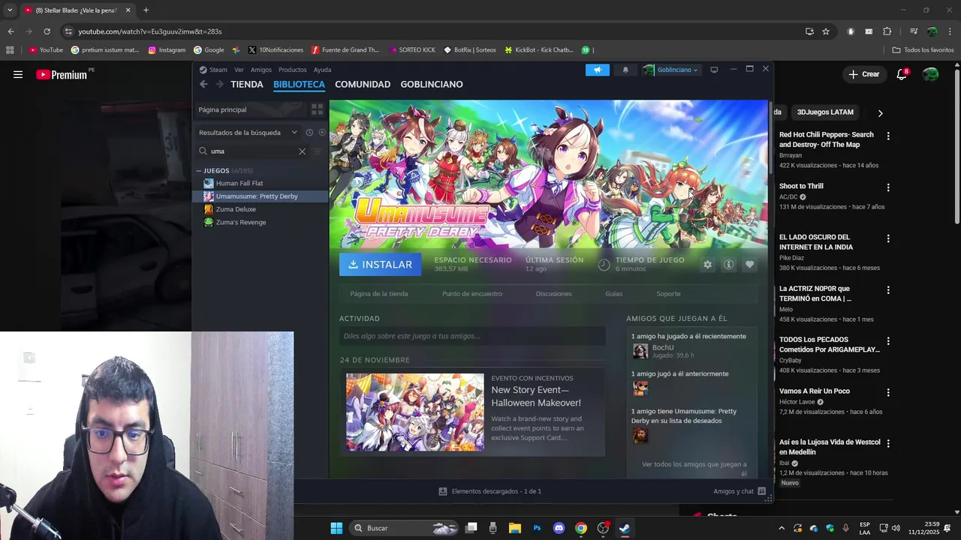The height and width of the screenshot is (540, 961).
Task: Open options for 'Shoot to Thrill' video
Action: pos(888,187)
